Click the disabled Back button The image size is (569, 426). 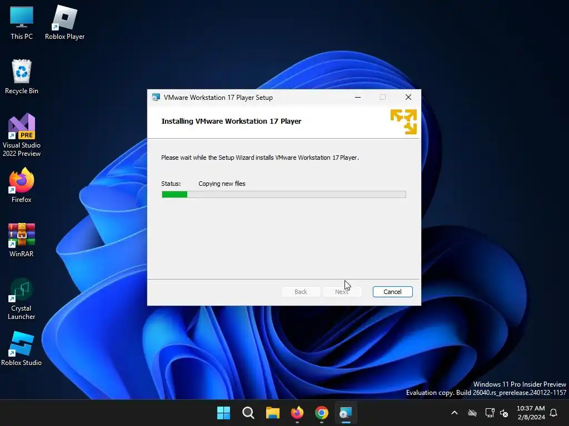click(301, 292)
